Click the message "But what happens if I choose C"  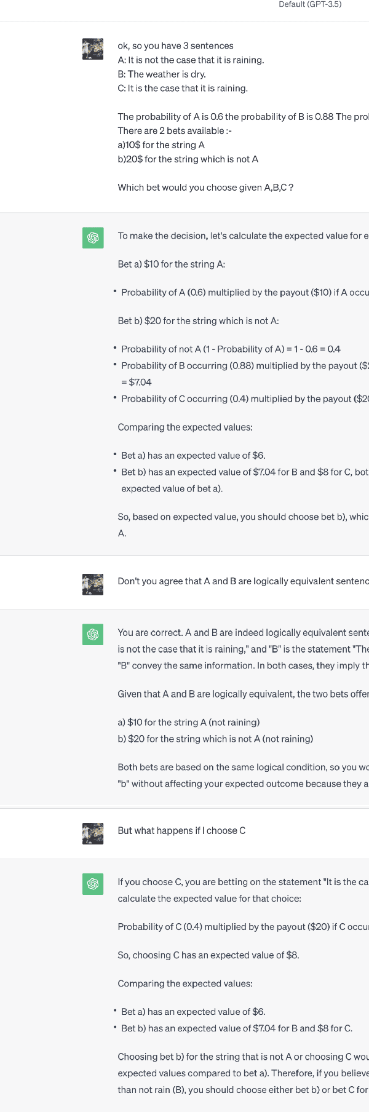coord(181,831)
